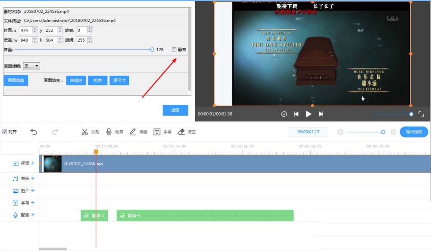Viewport: 431px width, 251px height.
Task: Click the original size (原尺寸) button
Action: tap(119, 80)
